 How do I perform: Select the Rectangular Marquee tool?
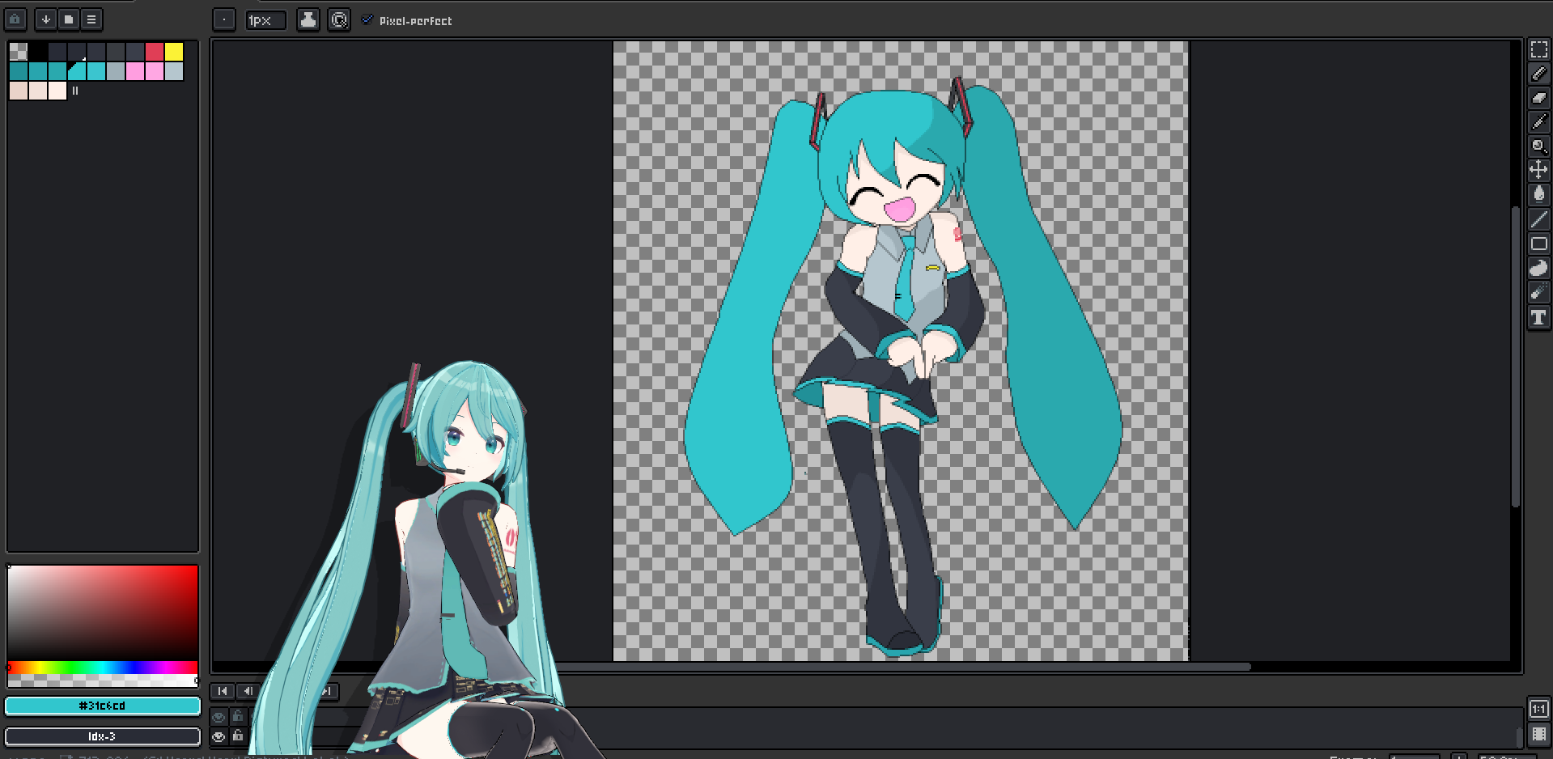1538,49
